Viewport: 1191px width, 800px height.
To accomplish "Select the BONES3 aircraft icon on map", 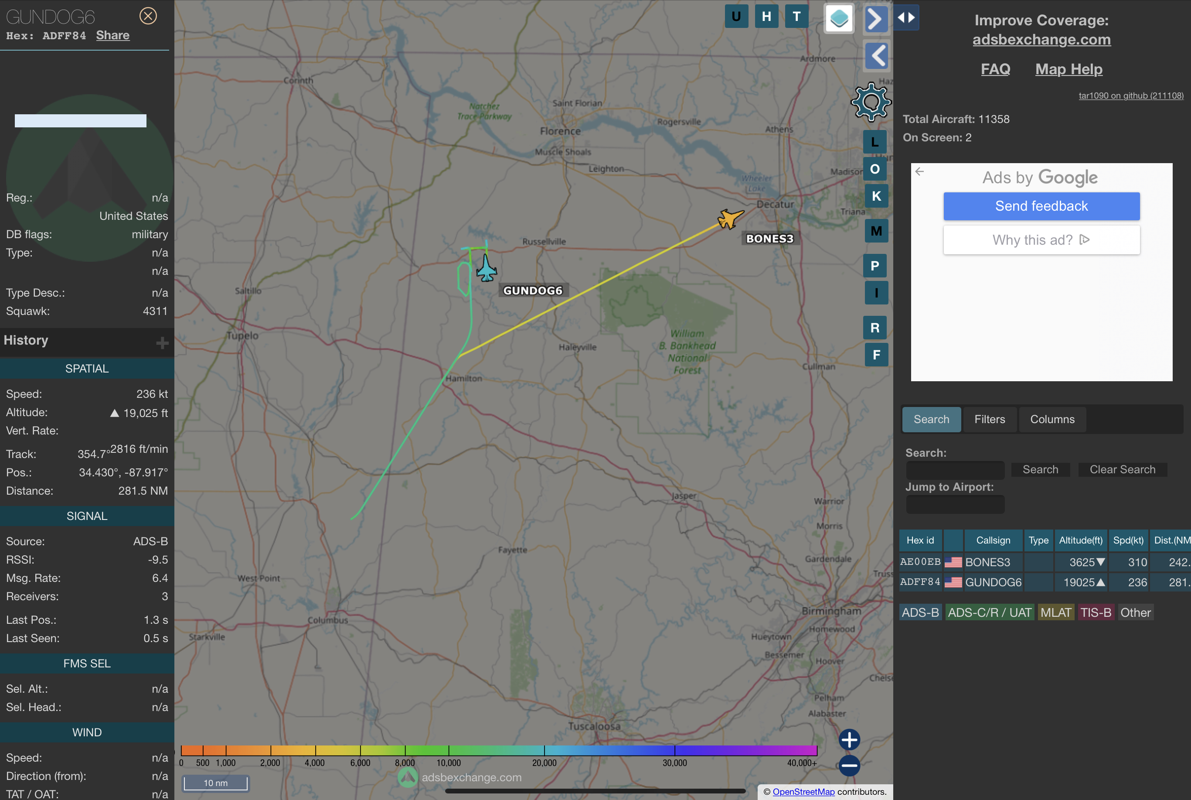I will [730, 219].
